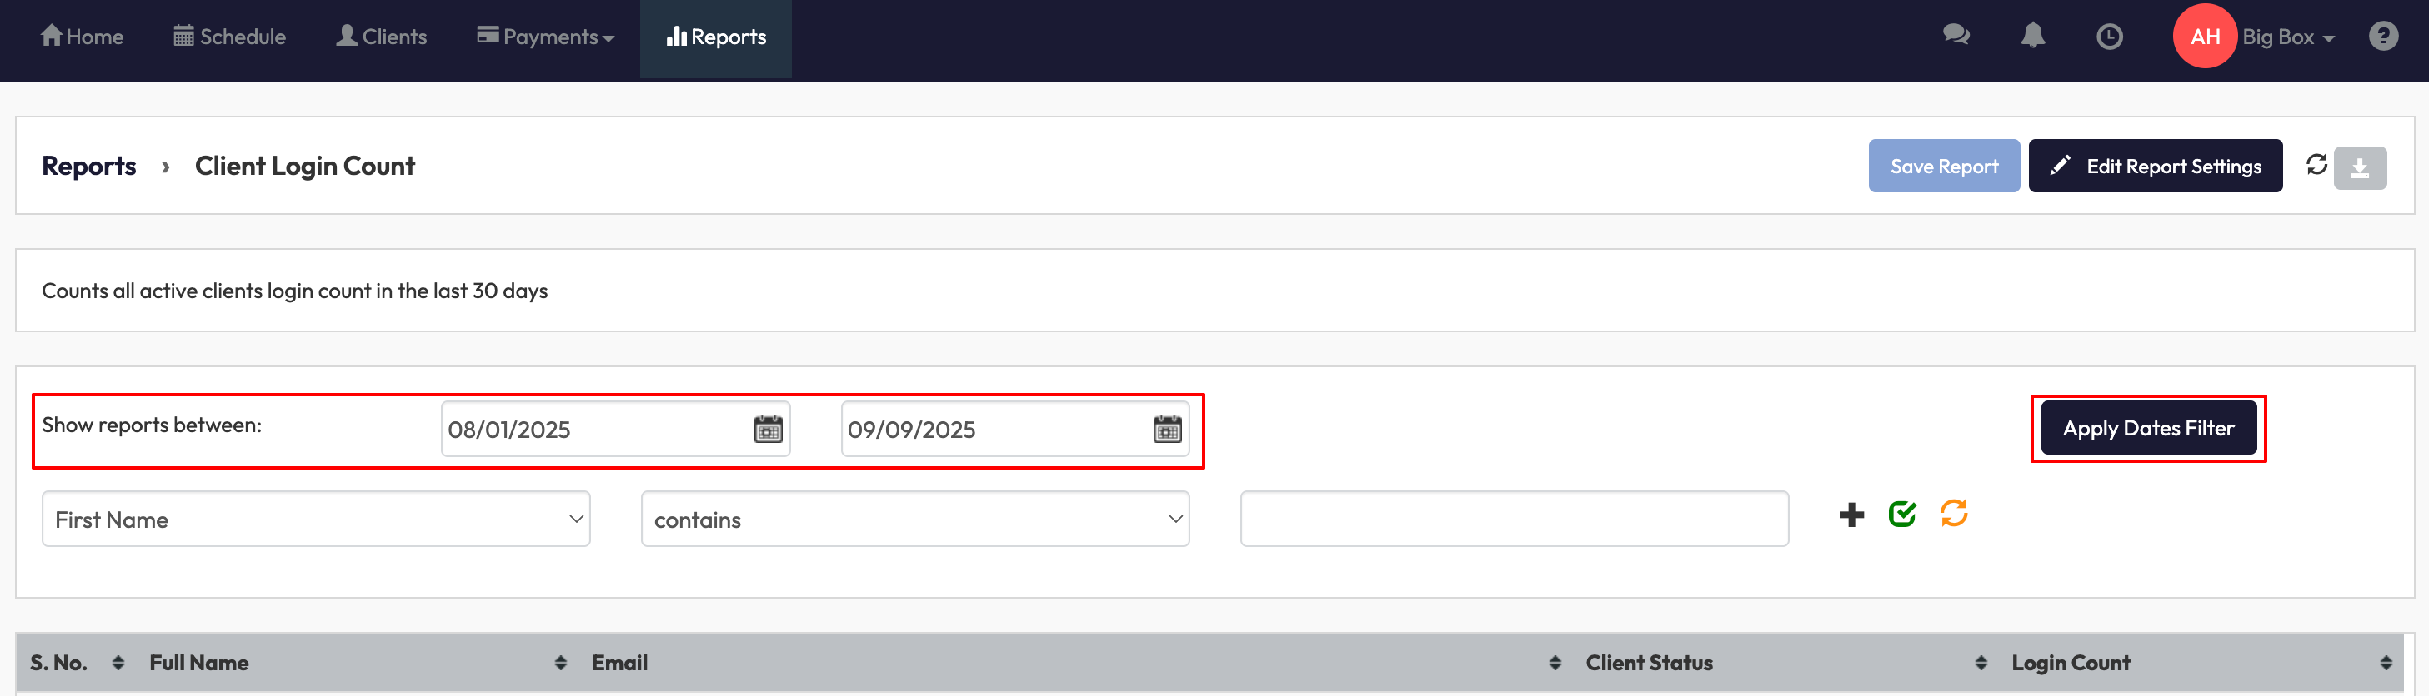Open the notifications bell
Viewport: 2429px width, 696px height.
pyautogui.click(x=2032, y=36)
